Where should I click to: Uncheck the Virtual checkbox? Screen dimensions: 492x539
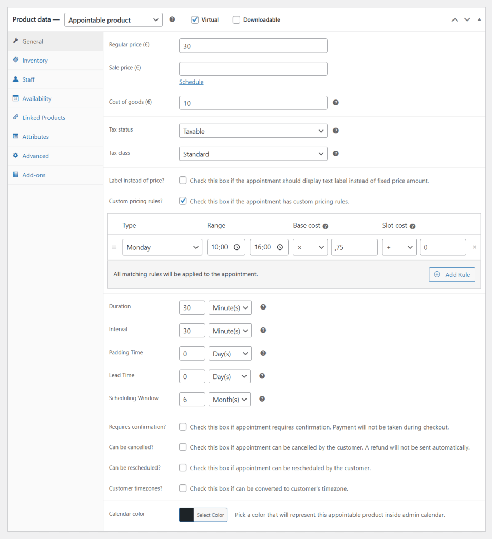(x=195, y=20)
